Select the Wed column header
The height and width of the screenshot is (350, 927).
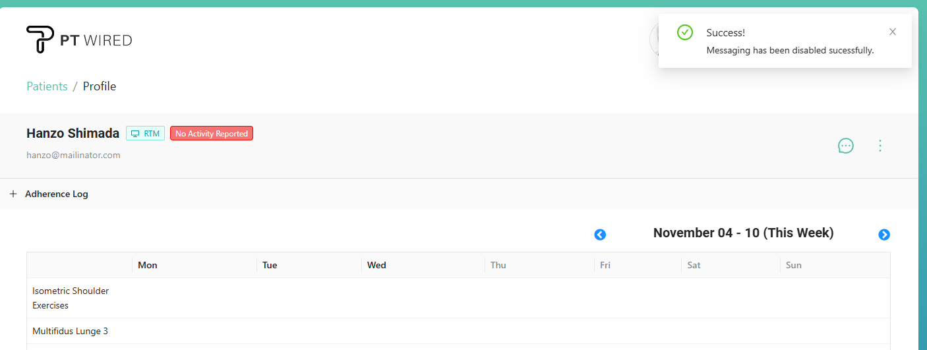(376, 265)
